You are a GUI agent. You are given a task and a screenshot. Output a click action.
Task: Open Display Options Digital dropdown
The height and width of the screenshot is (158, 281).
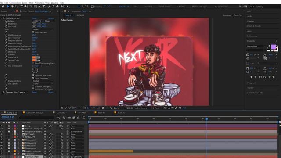coord(43,81)
